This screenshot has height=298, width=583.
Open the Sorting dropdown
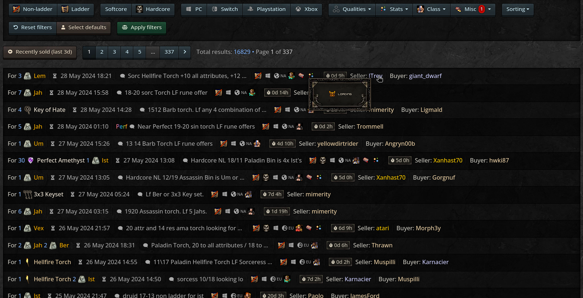pos(517,9)
